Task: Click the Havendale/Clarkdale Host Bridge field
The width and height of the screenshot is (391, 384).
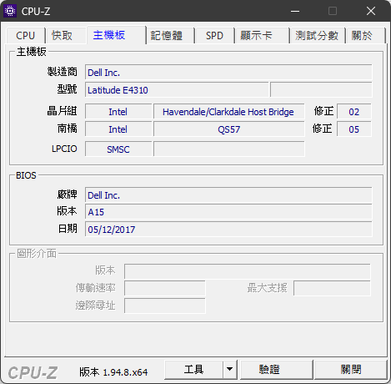Action: tap(229, 112)
